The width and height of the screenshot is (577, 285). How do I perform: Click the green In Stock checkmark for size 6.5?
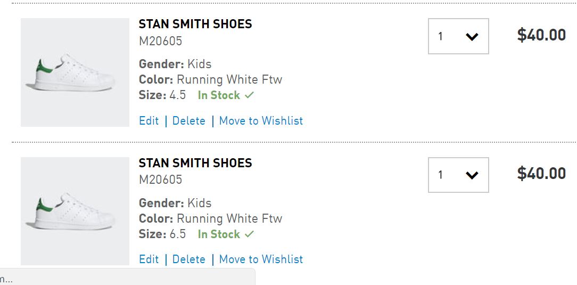[249, 234]
